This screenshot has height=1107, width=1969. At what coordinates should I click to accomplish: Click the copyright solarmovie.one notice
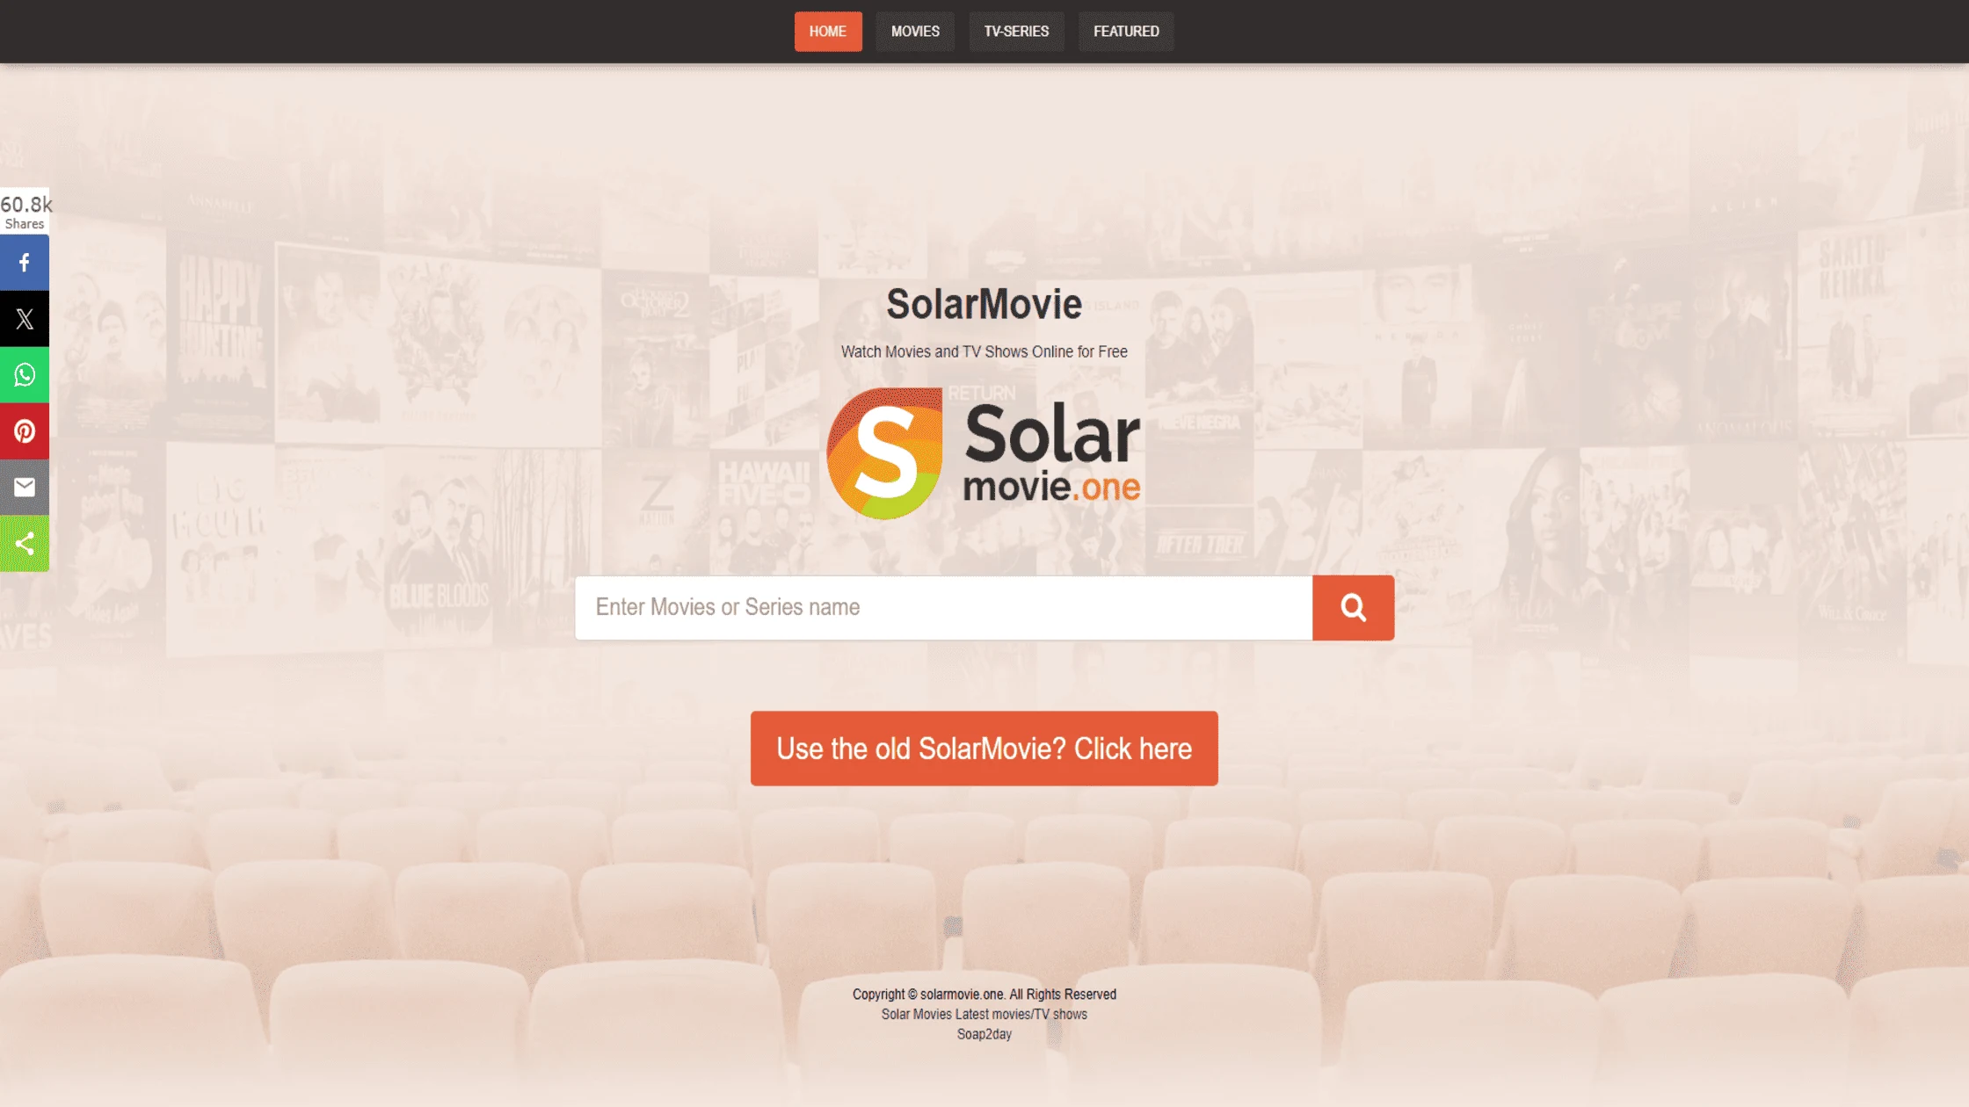(983, 994)
